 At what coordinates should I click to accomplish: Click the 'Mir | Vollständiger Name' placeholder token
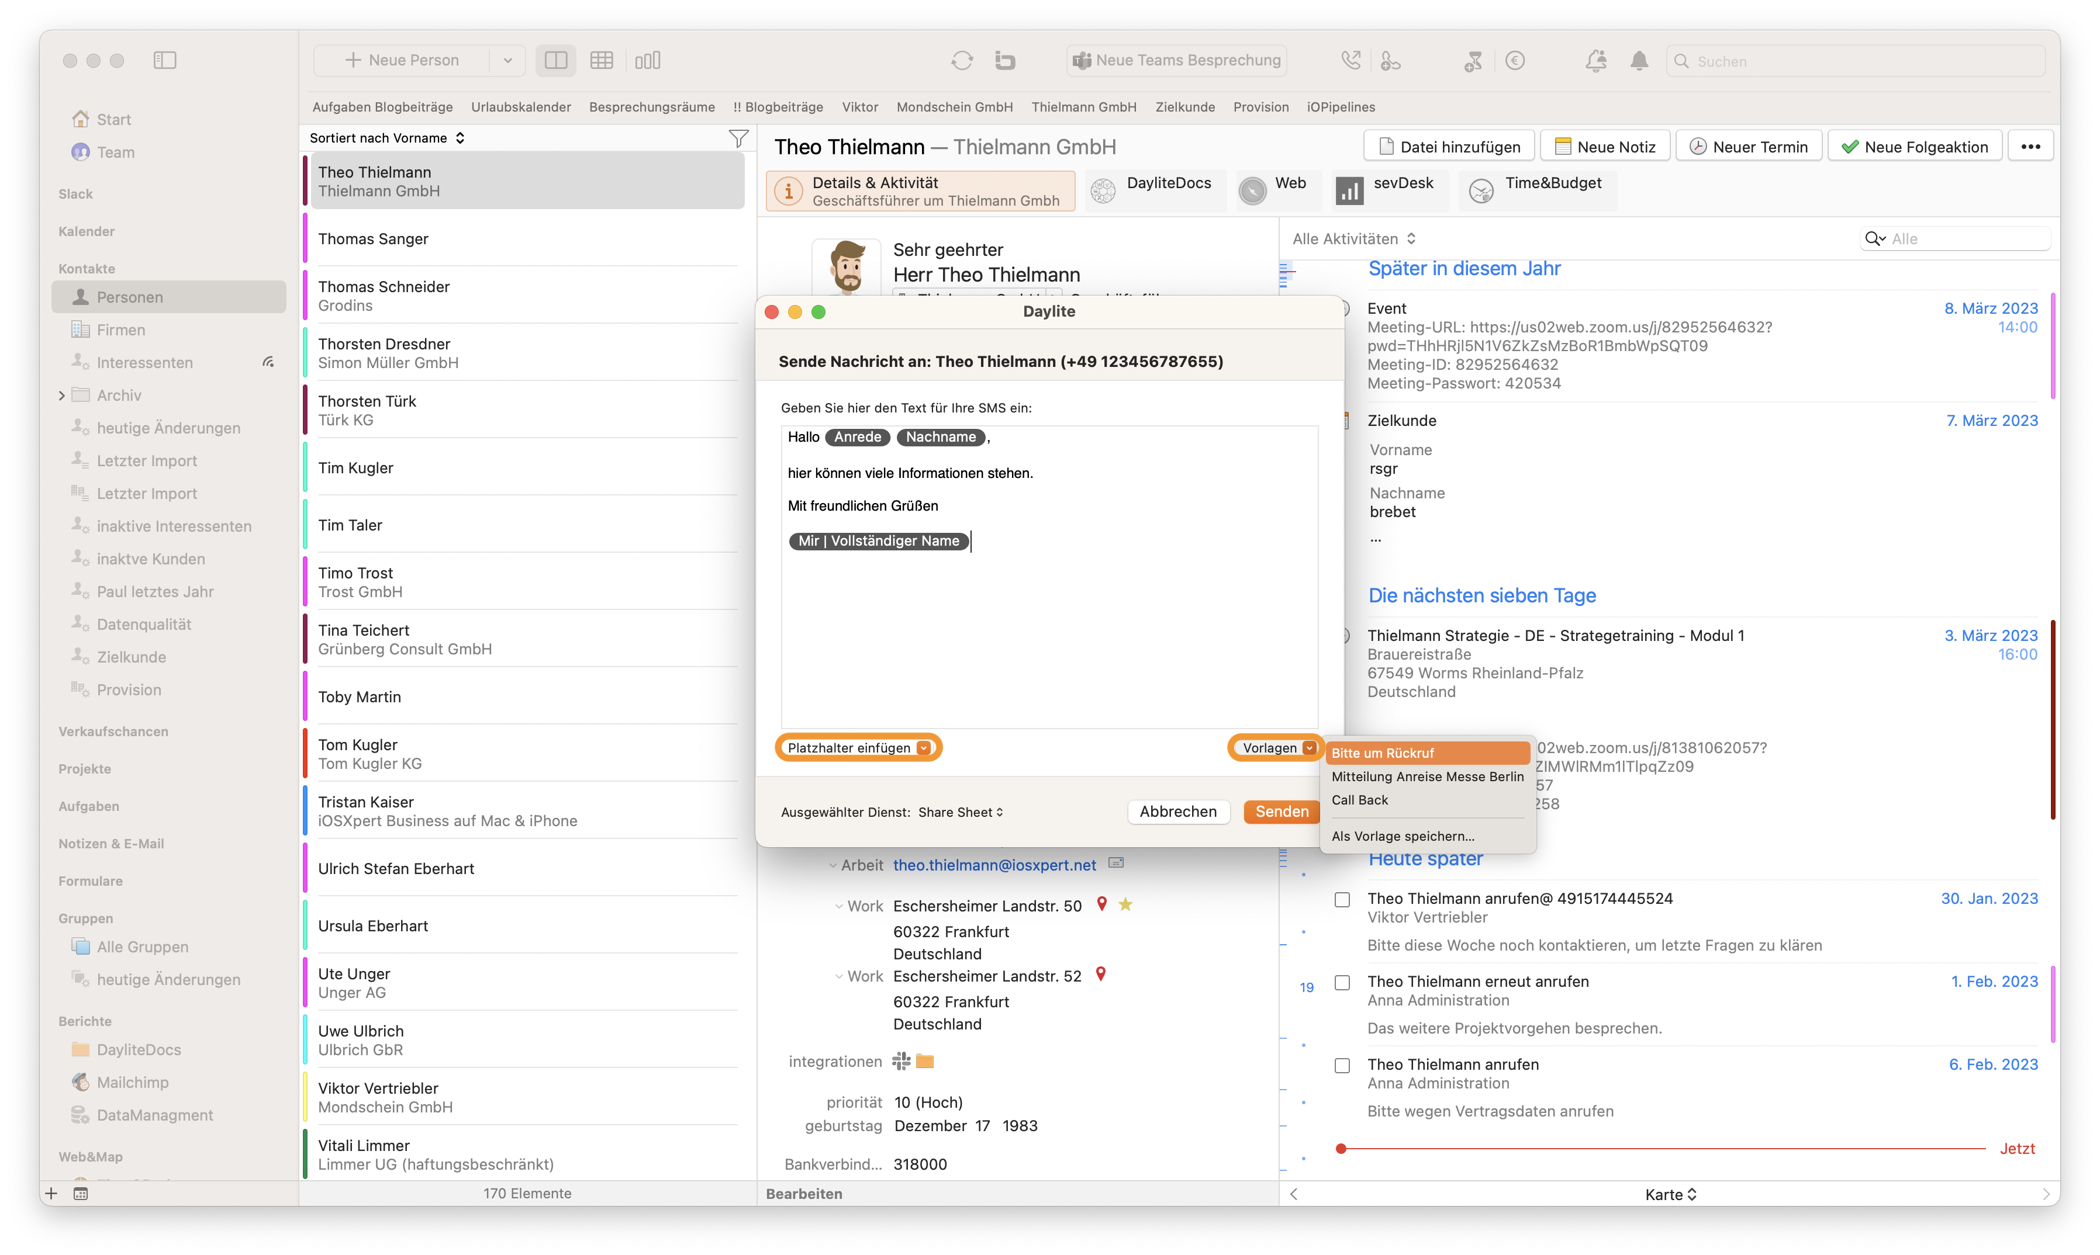point(878,540)
